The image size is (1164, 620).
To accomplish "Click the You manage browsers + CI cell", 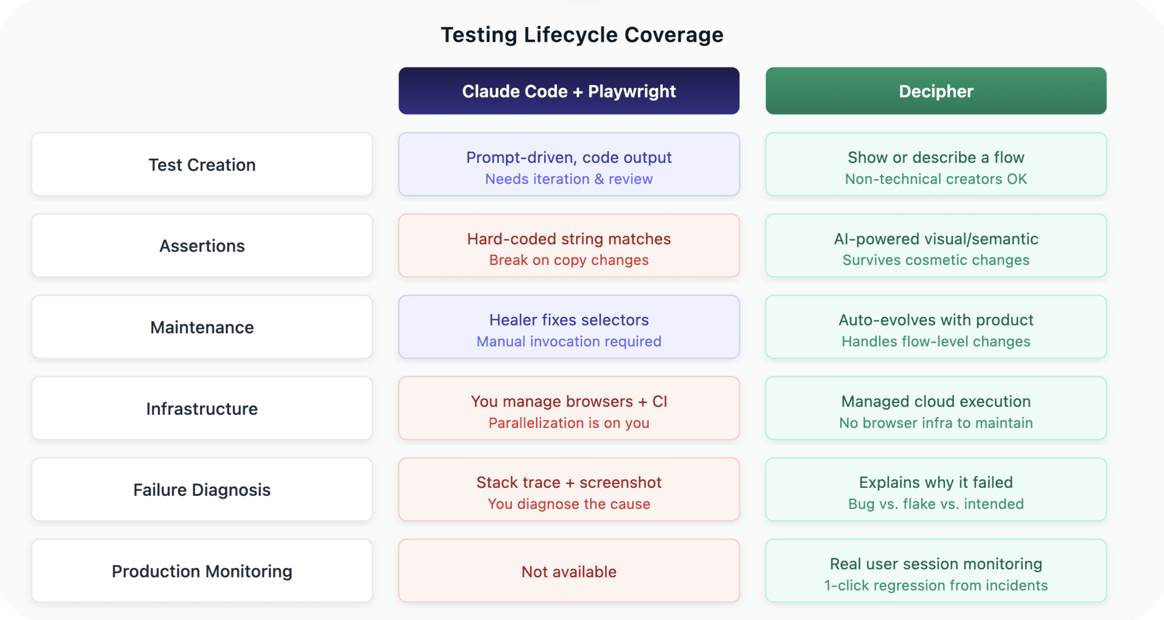I will (569, 408).
